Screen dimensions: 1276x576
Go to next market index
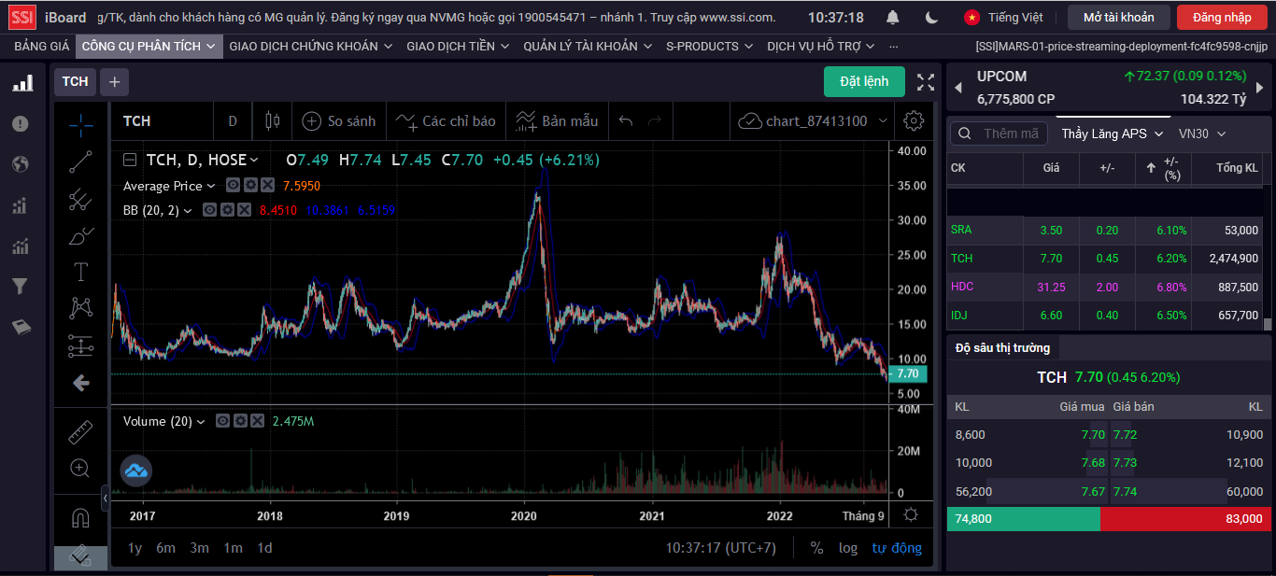click(1259, 88)
